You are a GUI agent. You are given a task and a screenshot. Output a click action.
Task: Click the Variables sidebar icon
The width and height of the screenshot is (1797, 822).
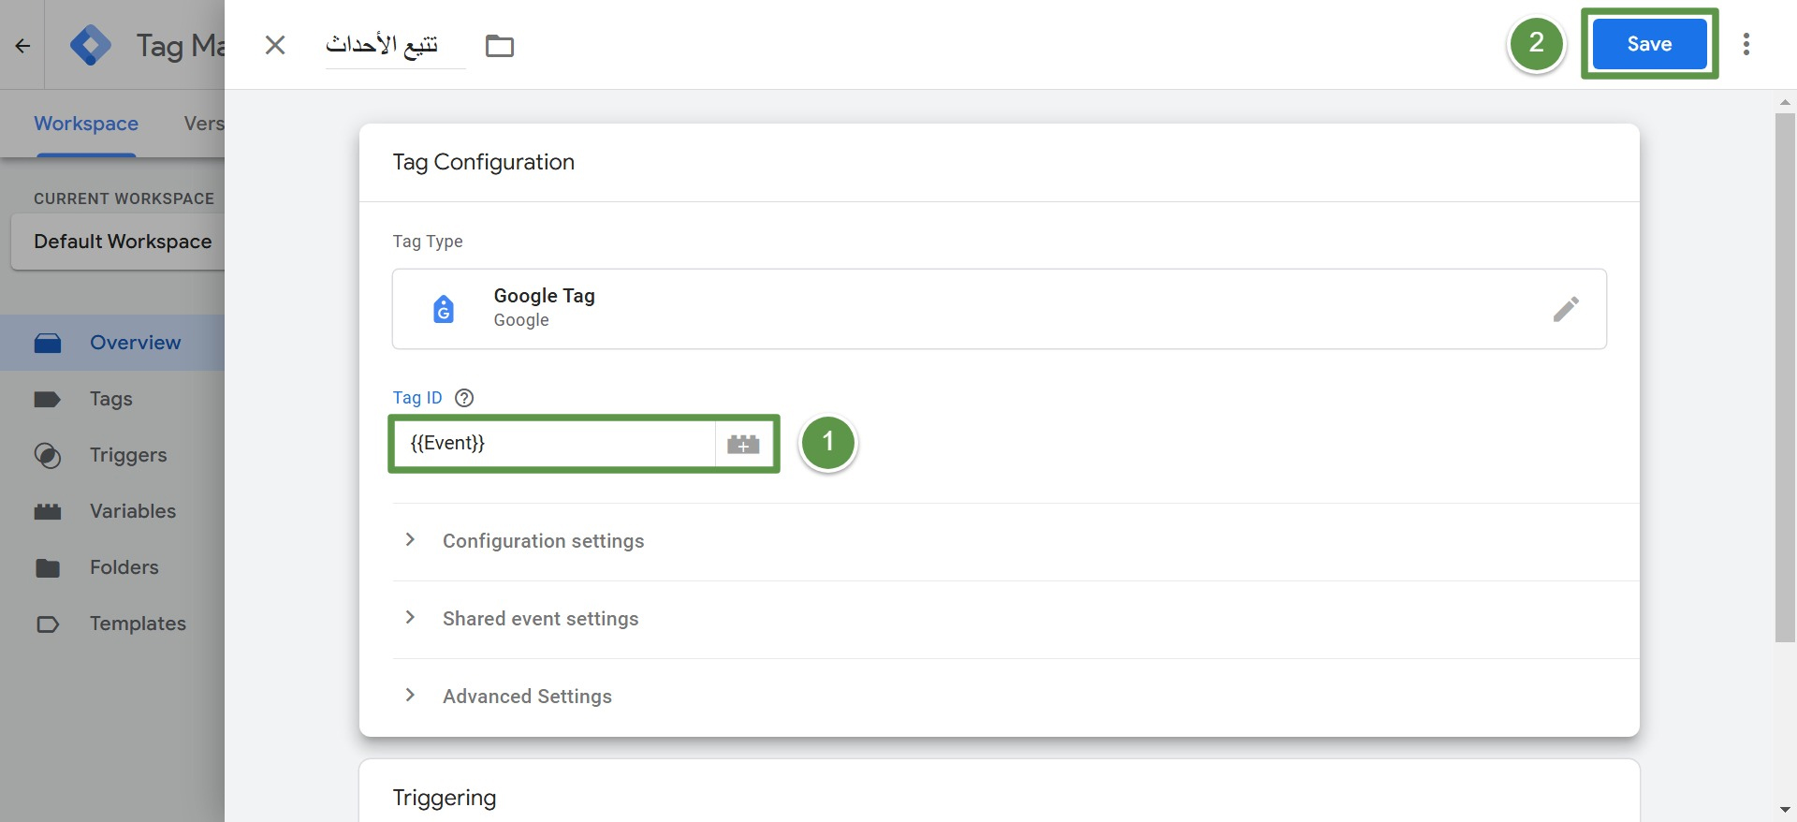pos(48,512)
